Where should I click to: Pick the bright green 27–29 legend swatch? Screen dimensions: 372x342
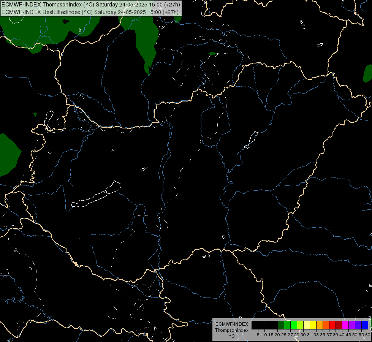[x=294, y=325]
